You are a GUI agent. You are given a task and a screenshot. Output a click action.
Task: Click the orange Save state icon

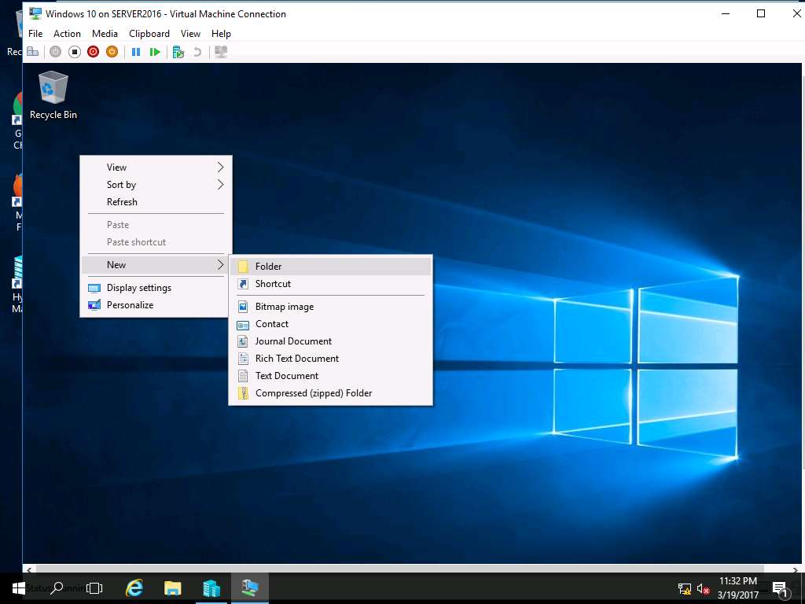[112, 51]
